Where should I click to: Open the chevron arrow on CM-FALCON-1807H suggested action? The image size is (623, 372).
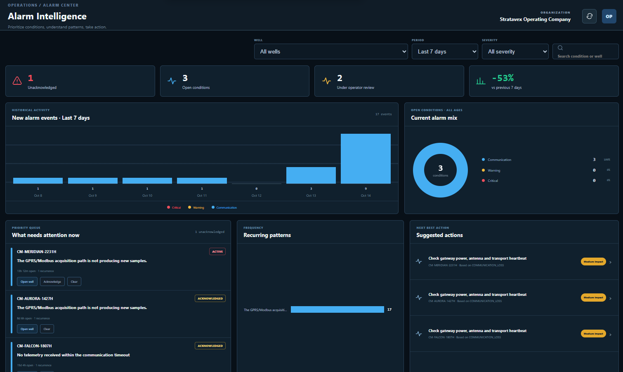[611, 334]
